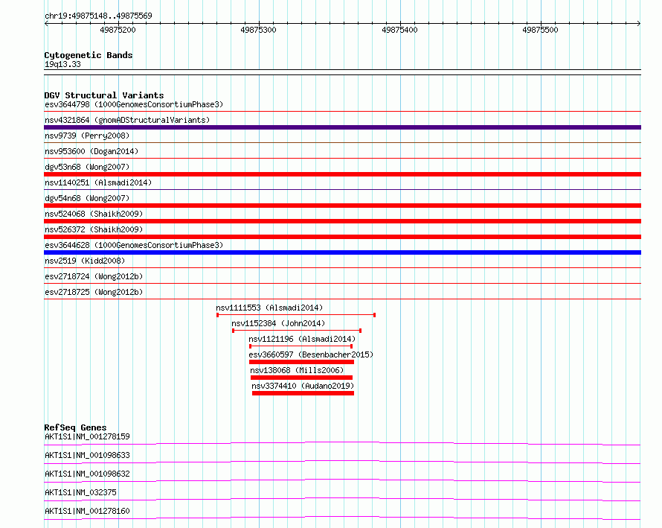Open variant dgv53n68 (Wong2007)
This screenshot has height=528, width=662.
click(x=87, y=167)
